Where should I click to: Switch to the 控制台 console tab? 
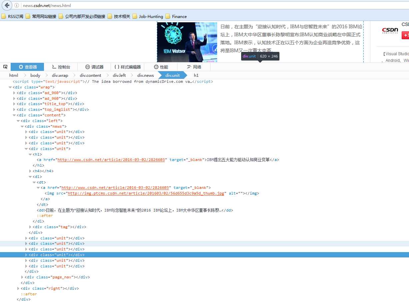[x=61, y=67]
